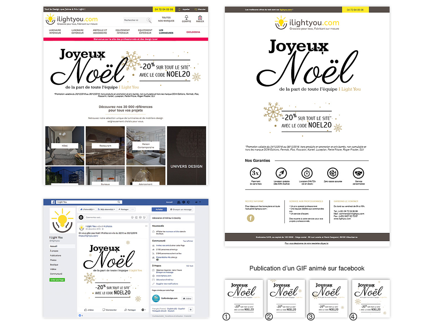Click the Univers Design tile
This screenshot has width=433, height=325.
click(x=187, y=155)
